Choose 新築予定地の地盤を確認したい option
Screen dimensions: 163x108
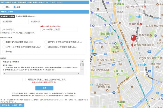(x=4, y=42)
